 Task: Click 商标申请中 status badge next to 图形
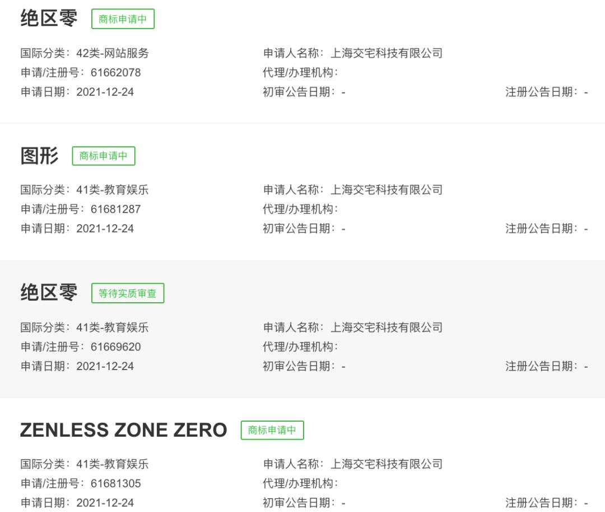(x=104, y=156)
